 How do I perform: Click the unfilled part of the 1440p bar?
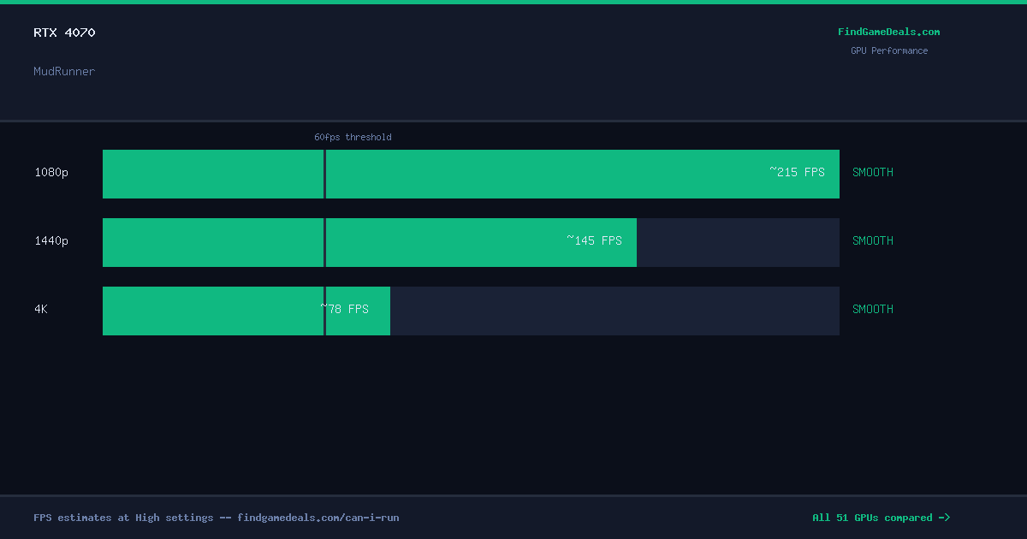pyautogui.click(x=738, y=242)
